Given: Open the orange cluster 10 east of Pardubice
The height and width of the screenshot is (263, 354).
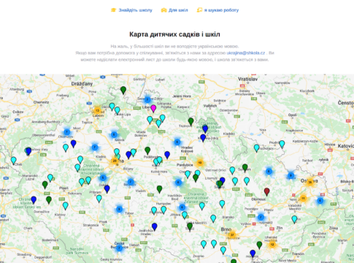Looking at the screenshot, I should pyautogui.click(x=200, y=162).
